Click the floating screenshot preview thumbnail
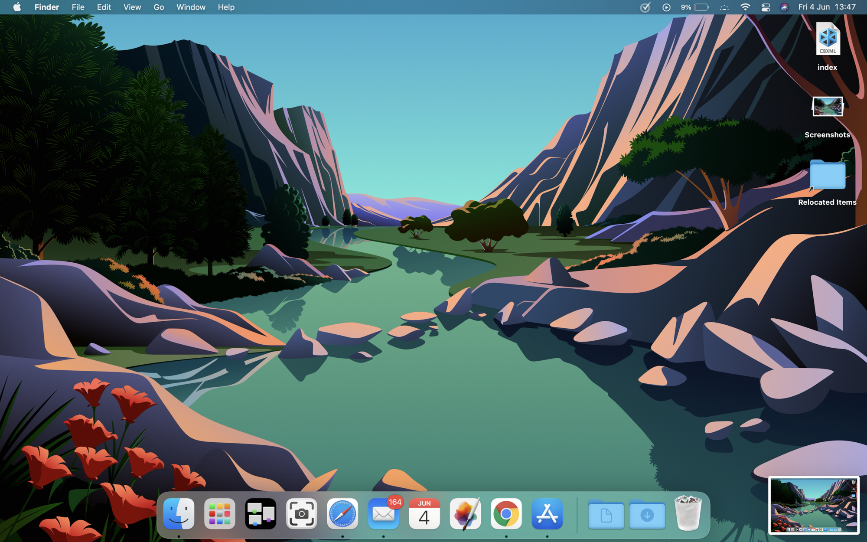This screenshot has width=867, height=542. 813,505
